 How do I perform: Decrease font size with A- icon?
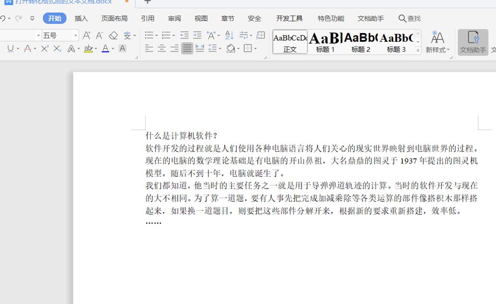[x=99, y=35]
